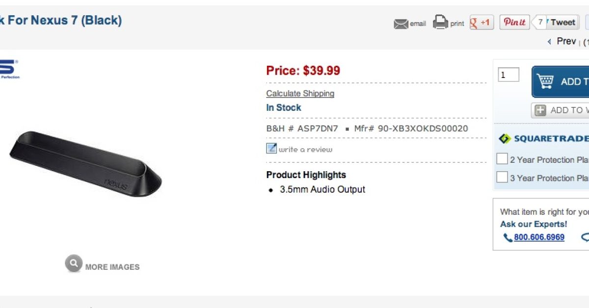Click the plus icon for Add to Wishlist
589x308 pixels.
point(540,110)
